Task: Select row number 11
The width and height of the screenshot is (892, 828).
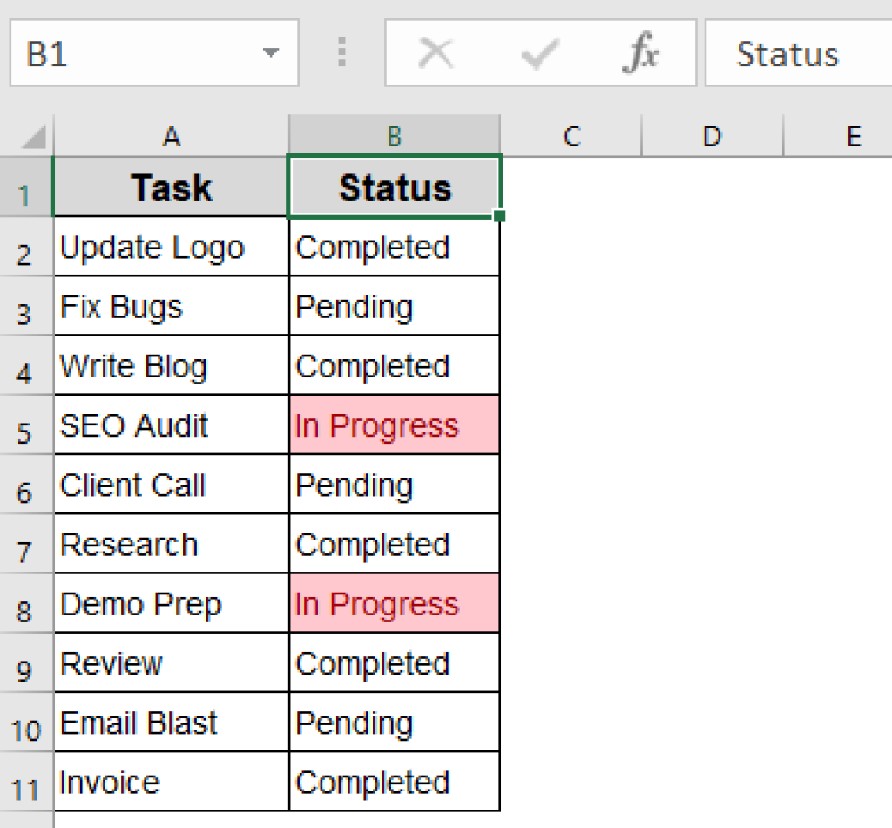Action: 26,781
